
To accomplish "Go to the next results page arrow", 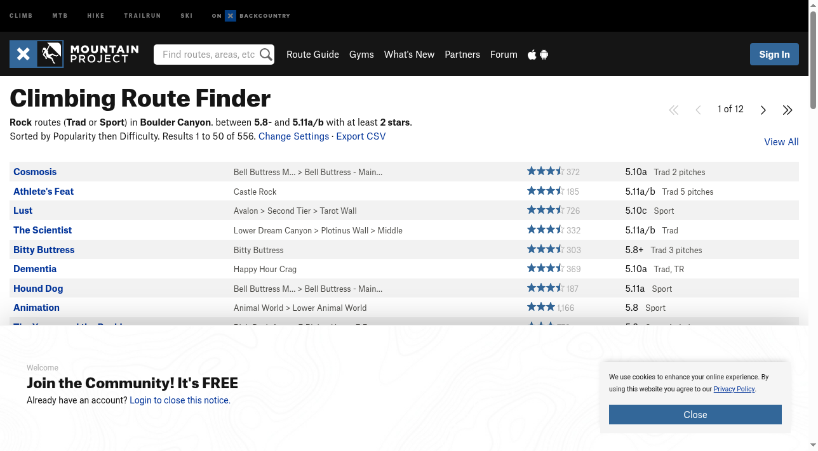I will [763, 110].
